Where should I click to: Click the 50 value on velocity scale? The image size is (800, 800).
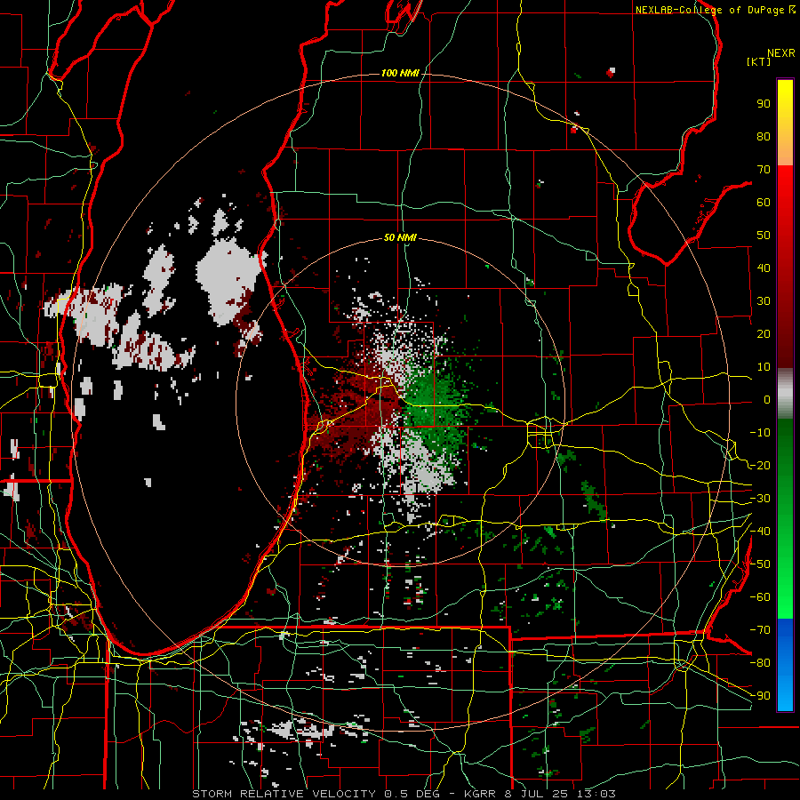[764, 236]
